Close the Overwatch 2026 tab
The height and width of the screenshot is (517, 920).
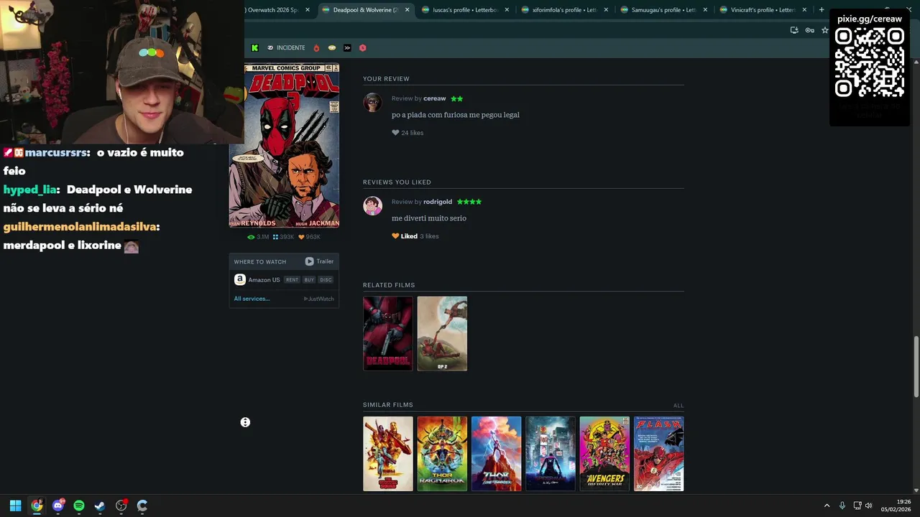click(x=308, y=10)
